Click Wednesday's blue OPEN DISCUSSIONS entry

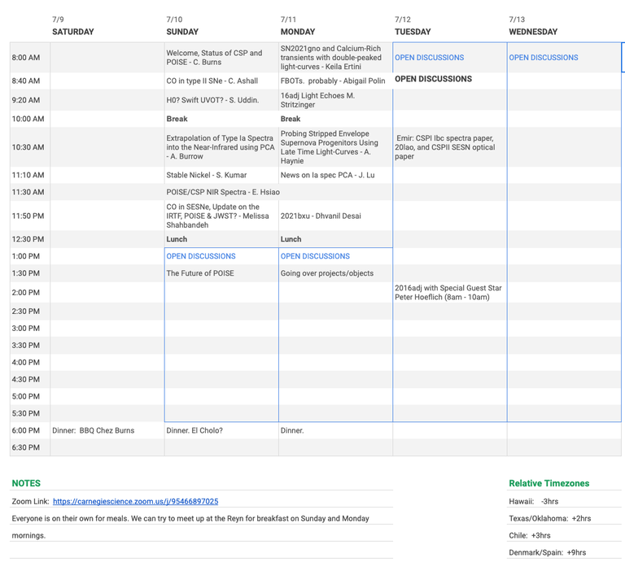[544, 58]
